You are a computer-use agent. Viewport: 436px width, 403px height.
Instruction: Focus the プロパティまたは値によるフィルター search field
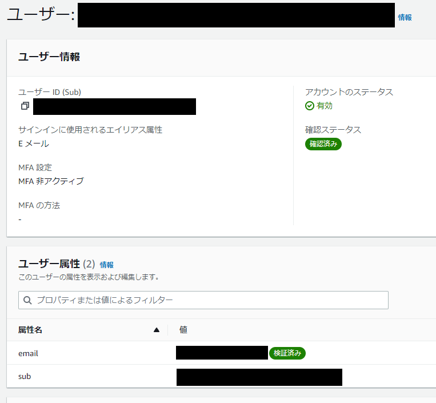[x=203, y=300]
